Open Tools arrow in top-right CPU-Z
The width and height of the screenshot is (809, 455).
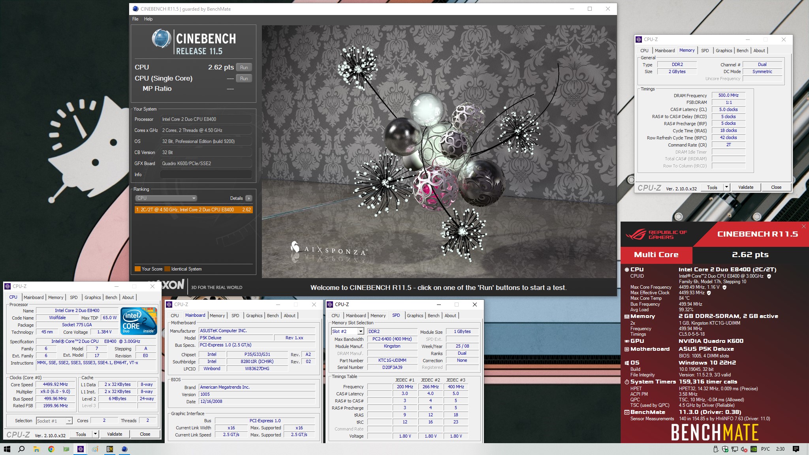pos(726,187)
